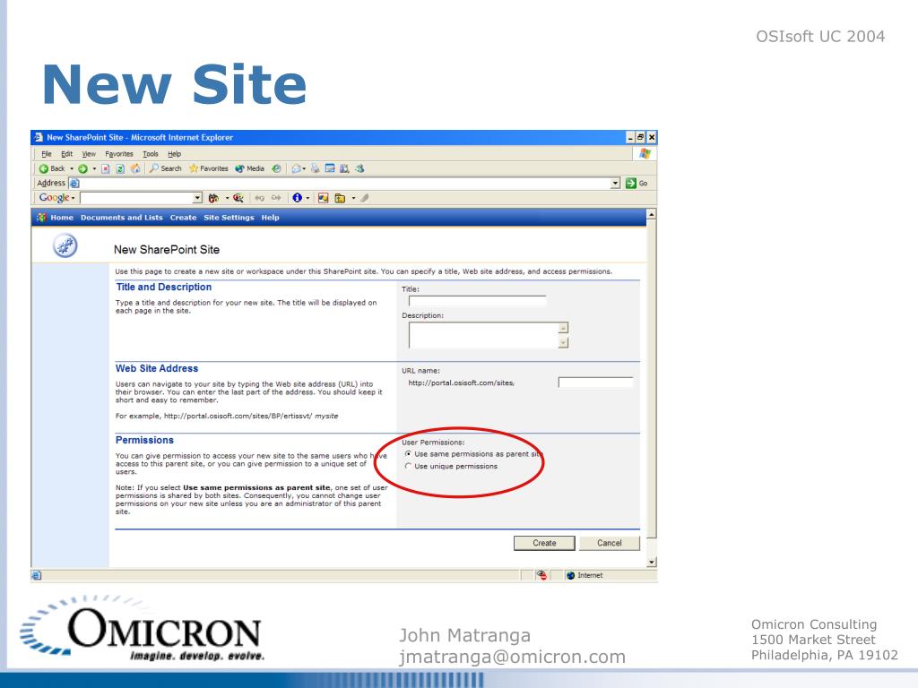Click the Google previous result icon

[259, 198]
